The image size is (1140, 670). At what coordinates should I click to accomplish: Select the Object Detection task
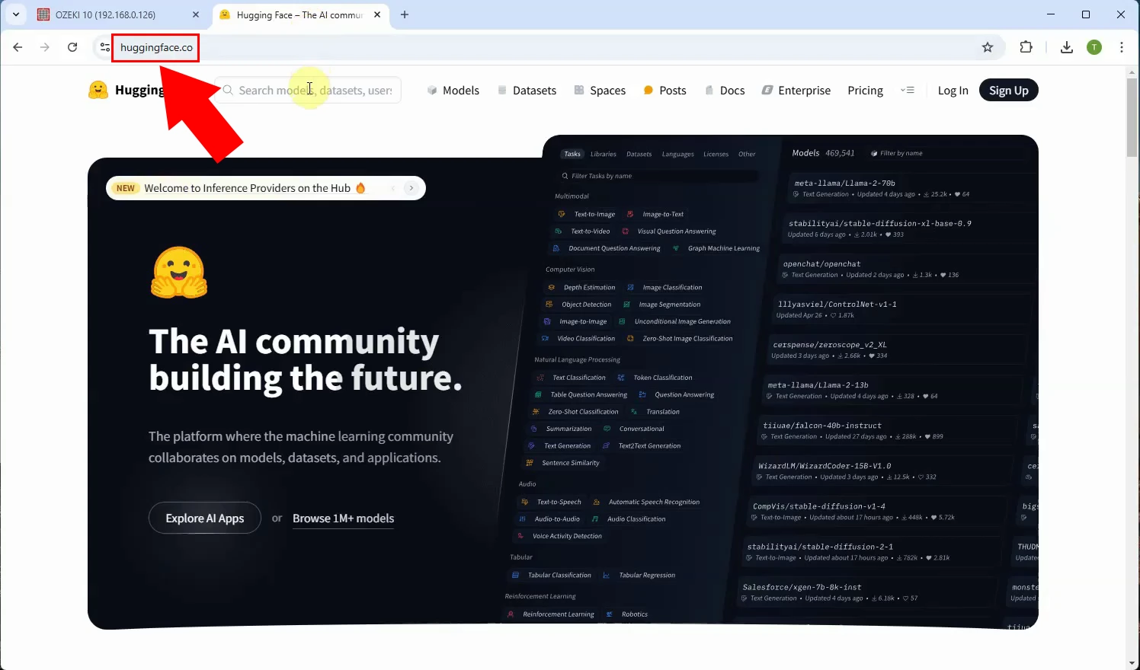[x=579, y=305]
